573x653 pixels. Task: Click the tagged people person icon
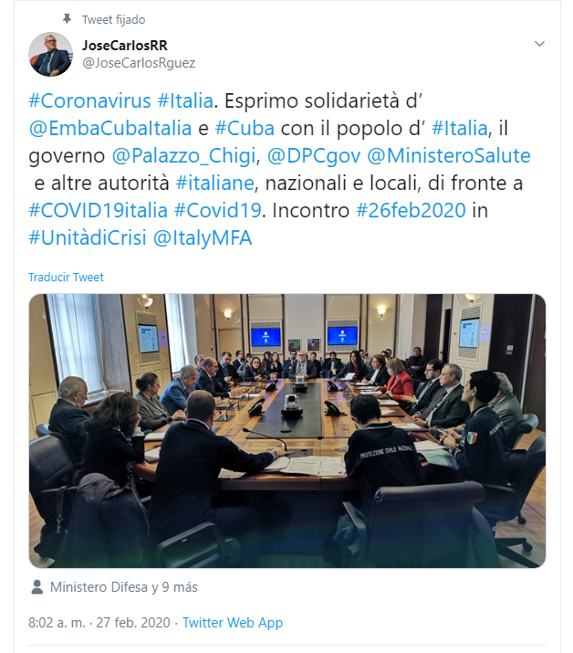(37, 586)
